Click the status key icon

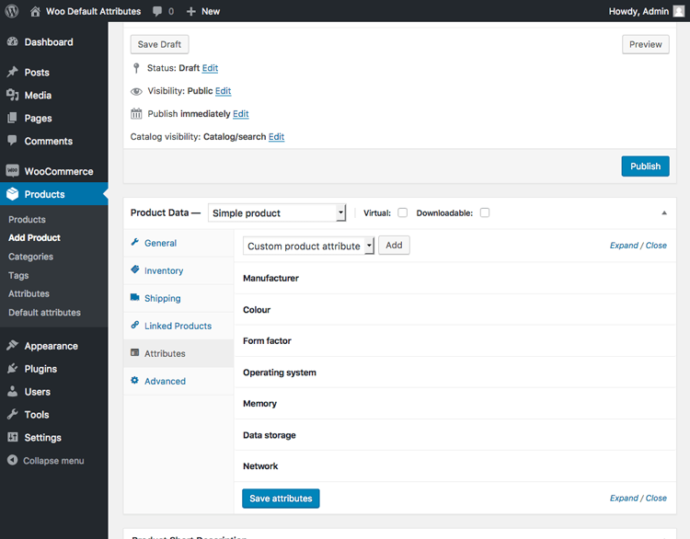136,68
